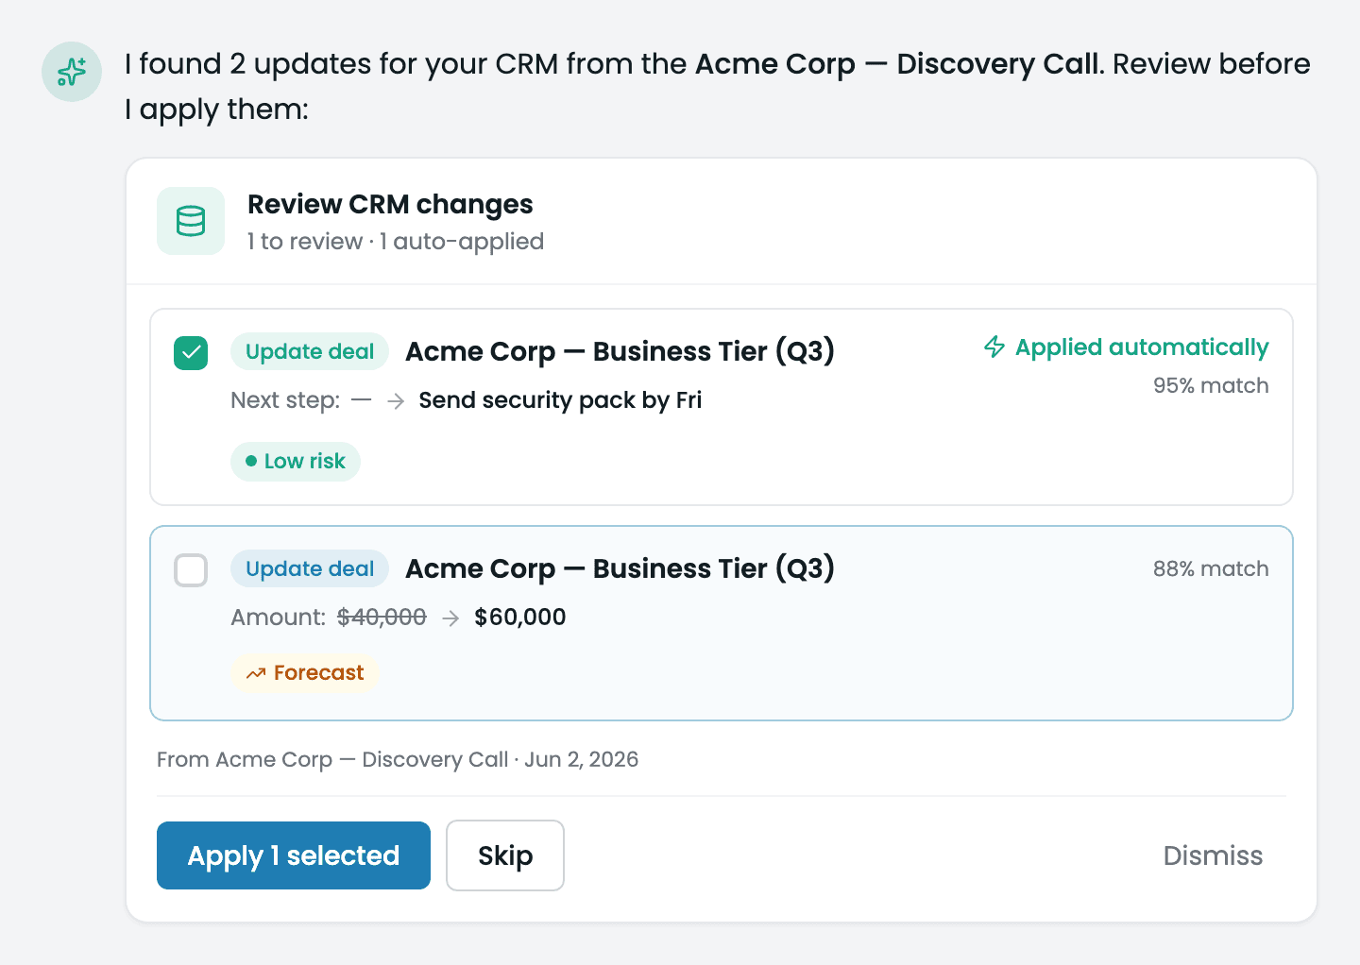Click deal title in the 88% match card

[620, 569]
